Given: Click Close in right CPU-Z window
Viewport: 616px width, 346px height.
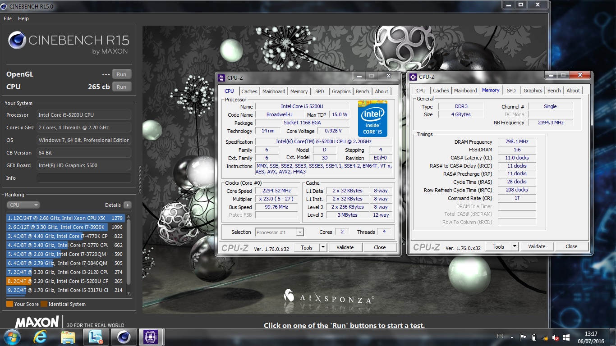Looking at the screenshot, I should pyautogui.click(x=572, y=246).
